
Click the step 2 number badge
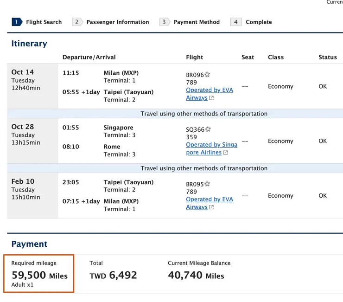(x=77, y=22)
